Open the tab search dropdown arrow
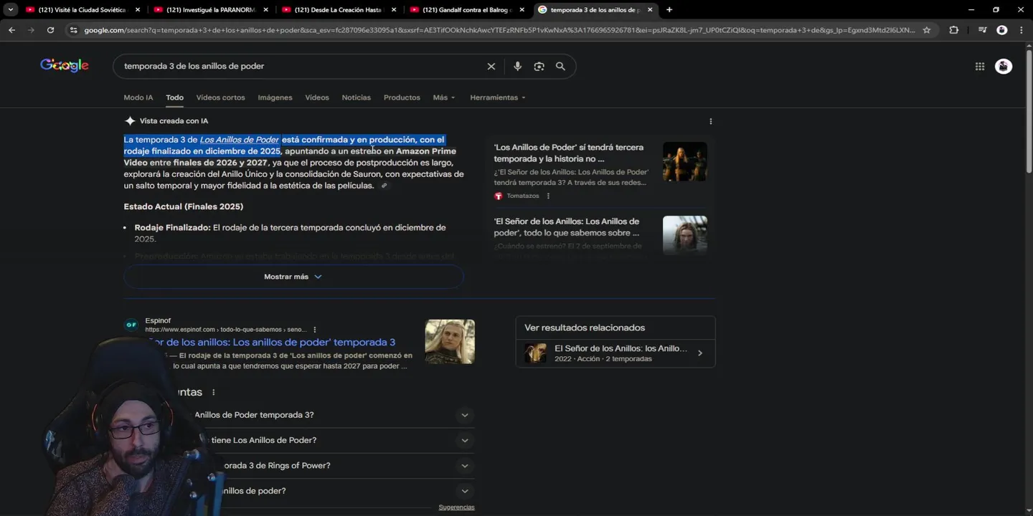The image size is (1033, 516). pos(10,9)
